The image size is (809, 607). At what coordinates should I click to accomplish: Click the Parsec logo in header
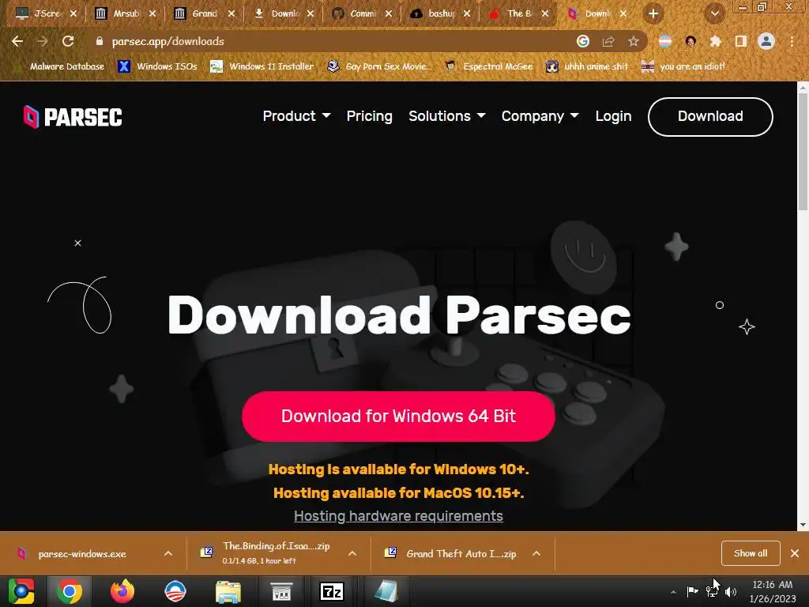(x=73, y=117)
